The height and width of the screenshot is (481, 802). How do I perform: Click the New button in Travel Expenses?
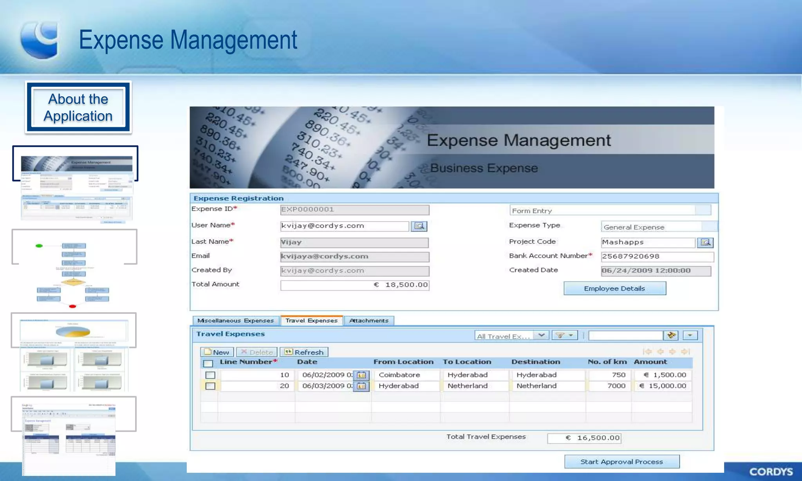pos(217,352)
